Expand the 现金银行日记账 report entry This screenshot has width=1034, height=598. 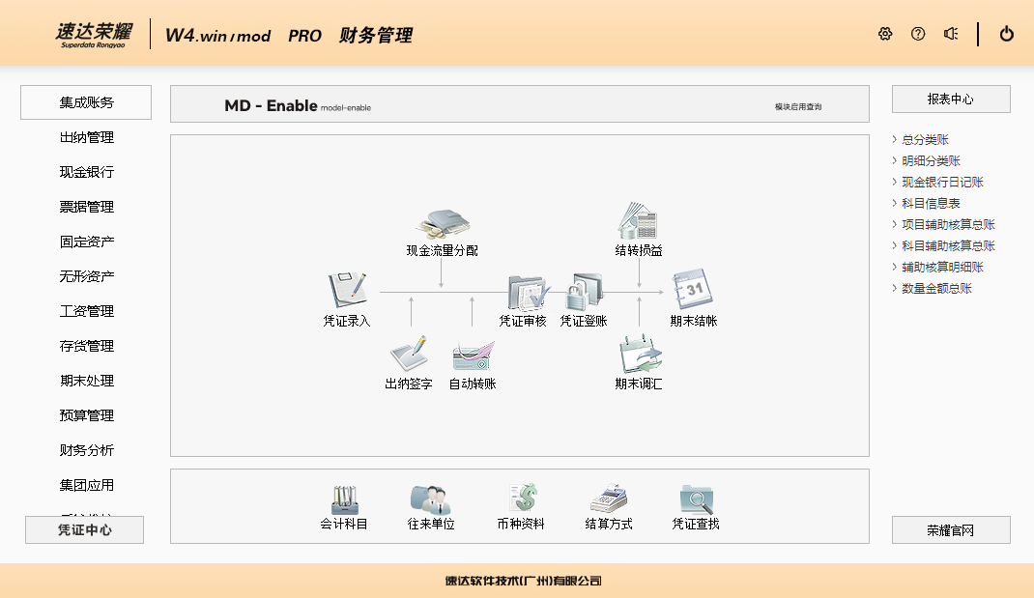(x=942, y=183)
